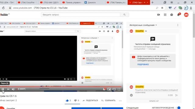Share the stream via ПОДЕЛИТЬСЯ
Image resolution: width=195 pixels, height=109 pixels.
coord(90,101)
